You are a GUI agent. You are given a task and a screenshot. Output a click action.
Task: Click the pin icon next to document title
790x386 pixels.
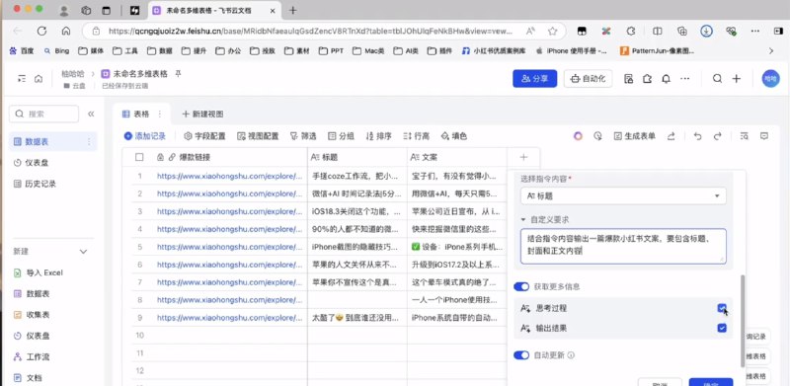178,74
